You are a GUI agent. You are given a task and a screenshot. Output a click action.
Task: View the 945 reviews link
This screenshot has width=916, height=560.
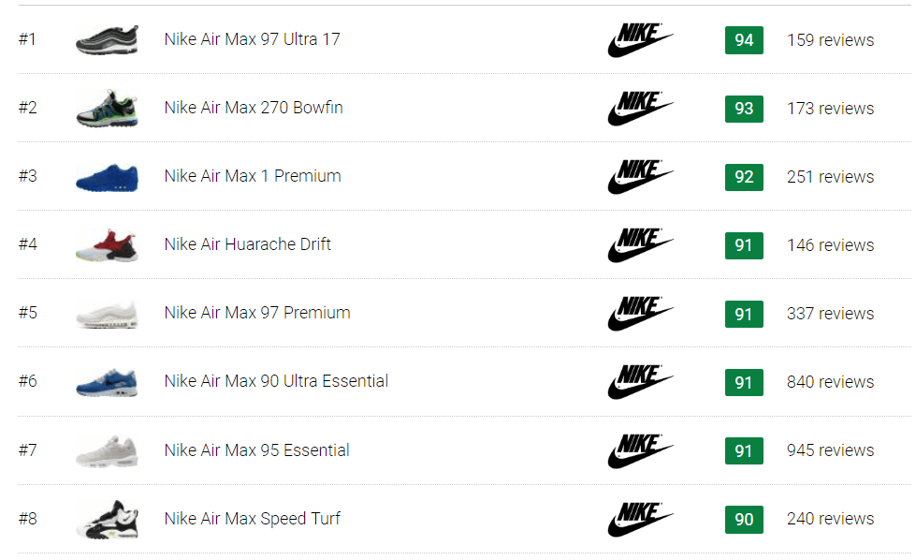830,450
